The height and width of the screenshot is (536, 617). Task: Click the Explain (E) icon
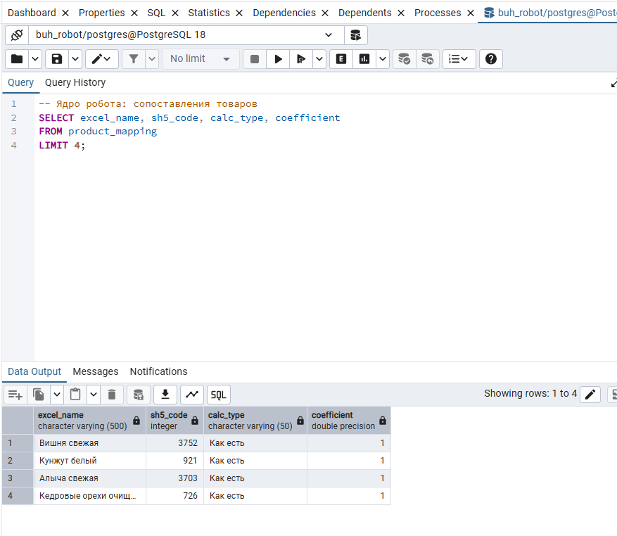(x=341, y=59)
